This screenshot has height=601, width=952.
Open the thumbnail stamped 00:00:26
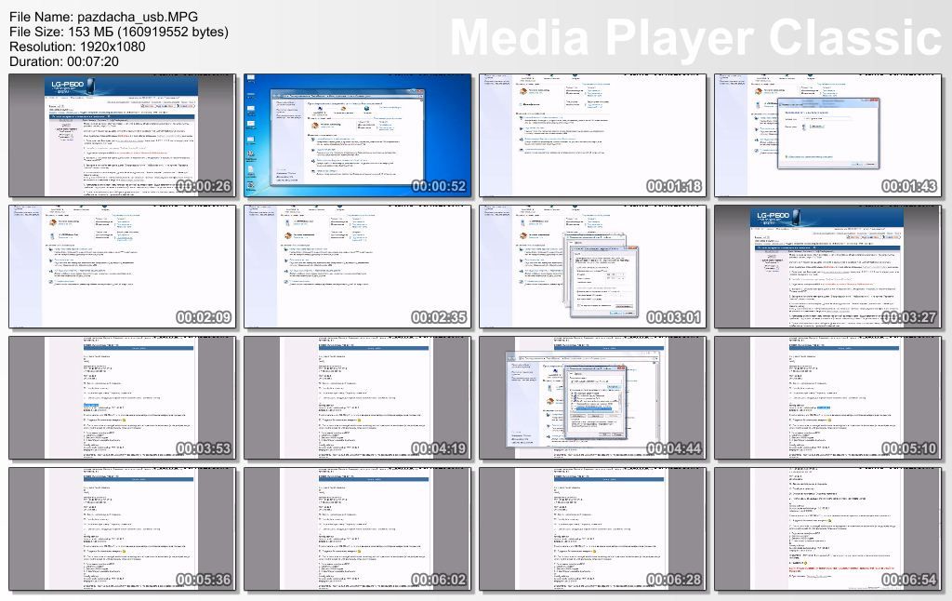[x=123, y=136]
